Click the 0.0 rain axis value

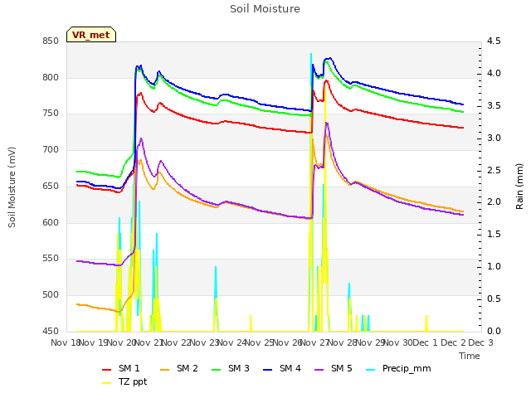click(x=494, y=331)
